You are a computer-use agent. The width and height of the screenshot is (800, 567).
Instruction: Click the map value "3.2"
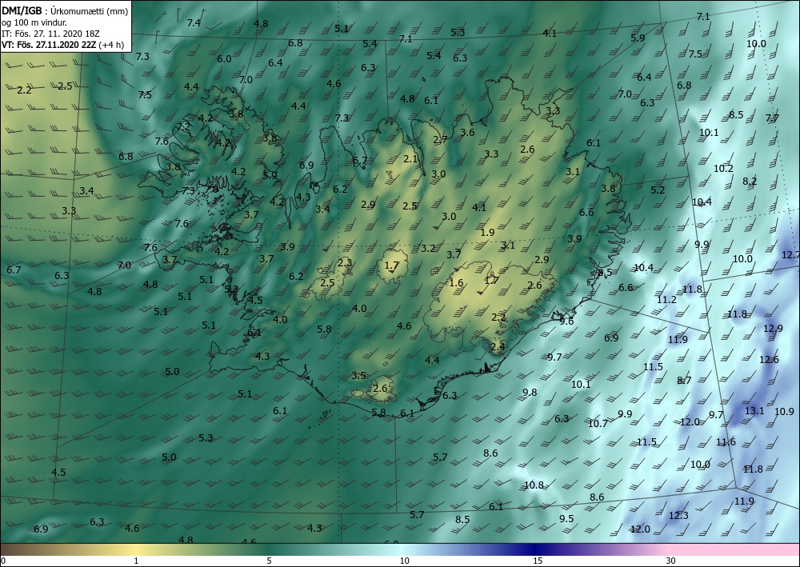coord(428,249)
